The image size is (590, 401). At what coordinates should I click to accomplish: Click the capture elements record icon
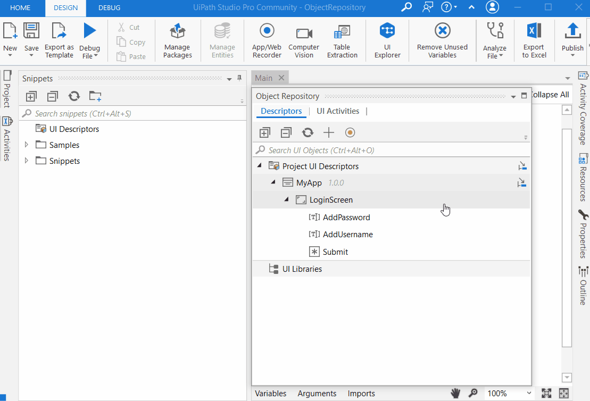(350, 132)
